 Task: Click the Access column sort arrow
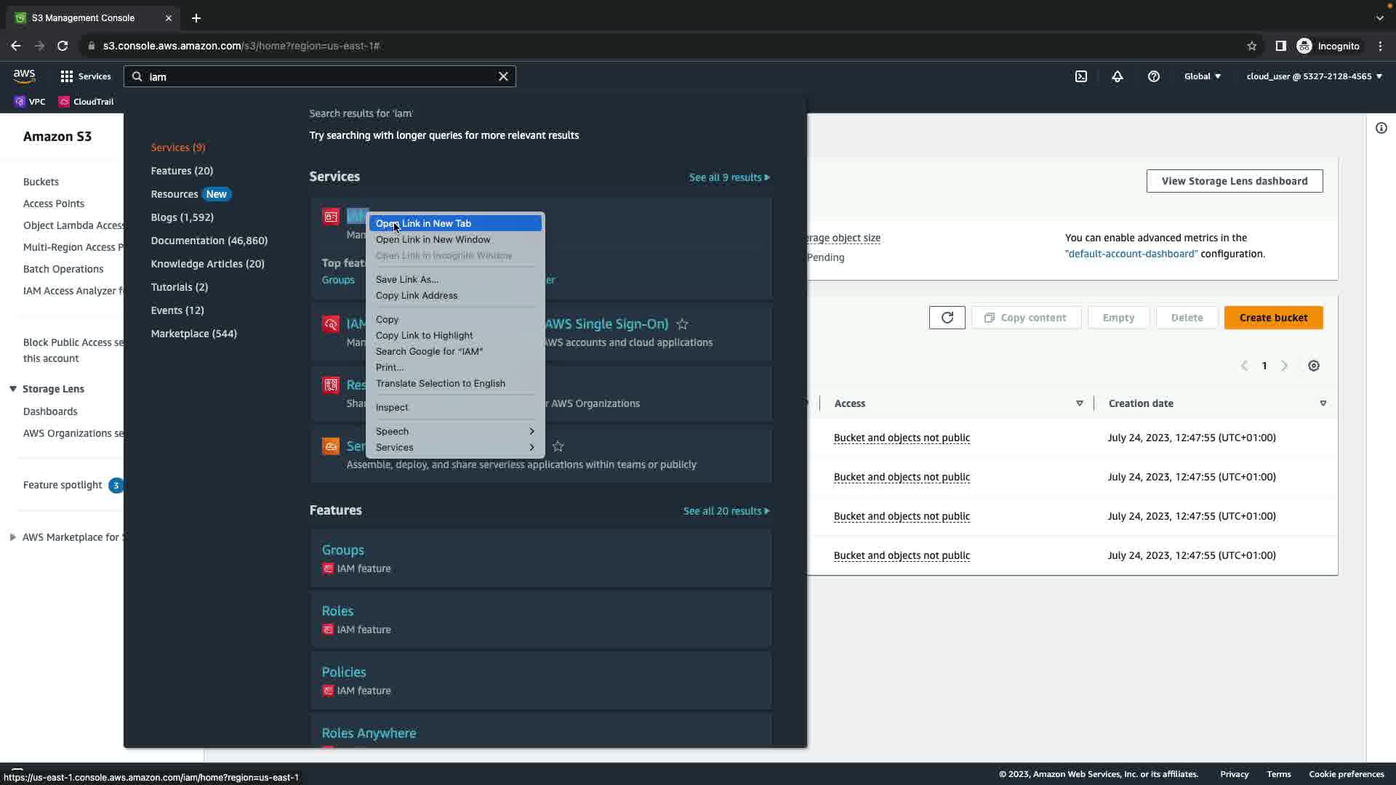click(x=1079, y=403)
